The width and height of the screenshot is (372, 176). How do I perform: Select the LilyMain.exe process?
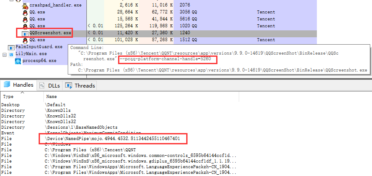31,54
